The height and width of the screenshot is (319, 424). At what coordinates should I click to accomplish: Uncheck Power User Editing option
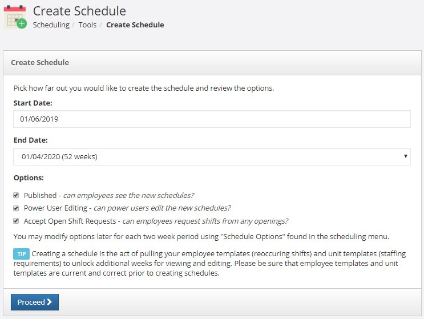pyautogui.click(x=16, y=208)
